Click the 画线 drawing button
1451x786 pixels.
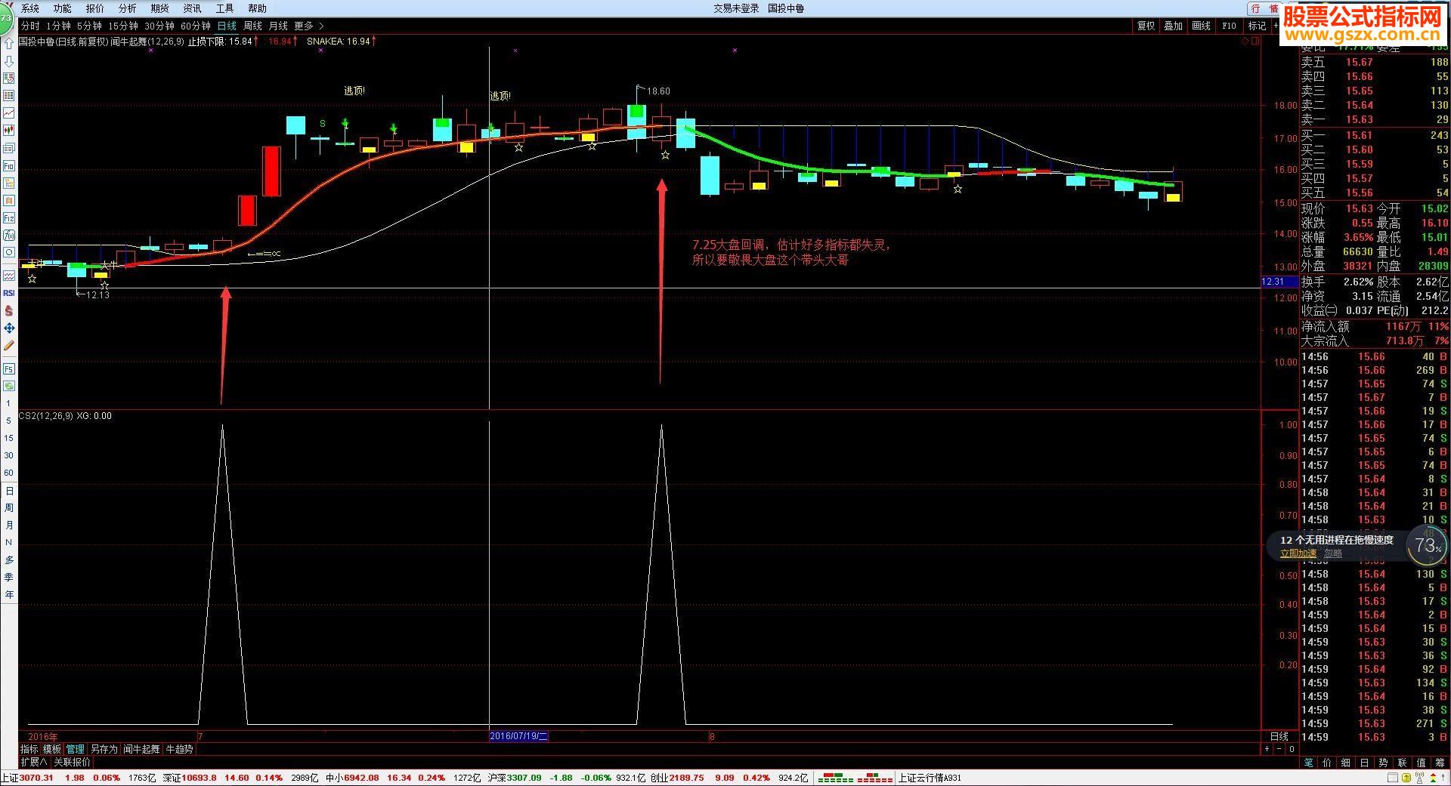click(1202, 26)
